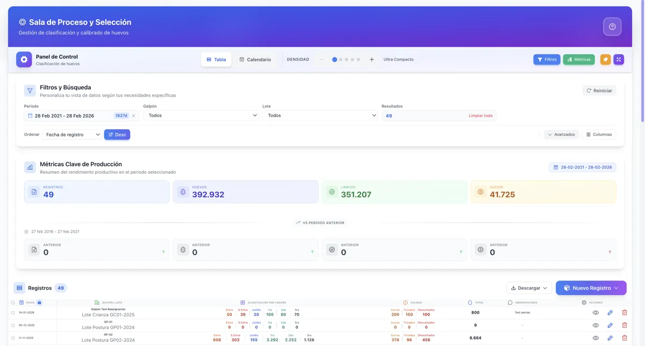Toggle fullscreen with the purple expand icon
Image resolution: width=645 pixels, height=346 pixels.
click(619, 60)
